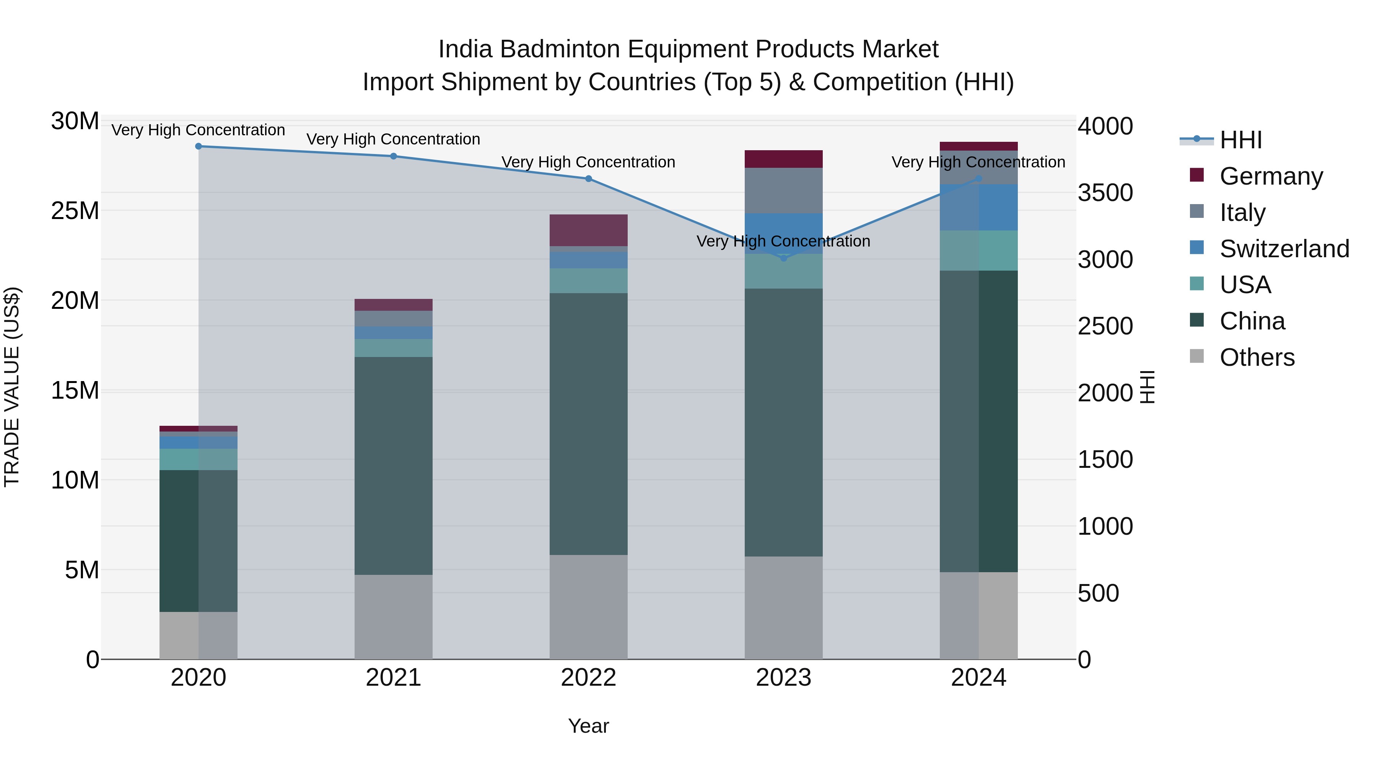Click the 4000 HHI axis tick label

(1105, 127)
